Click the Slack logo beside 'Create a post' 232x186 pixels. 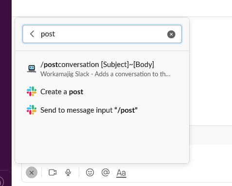coord(32,91)
